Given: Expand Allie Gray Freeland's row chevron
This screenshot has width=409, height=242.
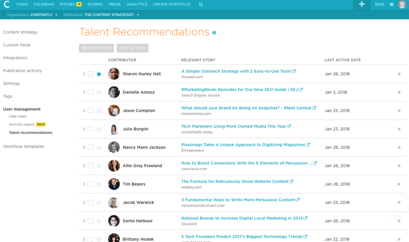Looking at the screenshot, I should (84, 166).
